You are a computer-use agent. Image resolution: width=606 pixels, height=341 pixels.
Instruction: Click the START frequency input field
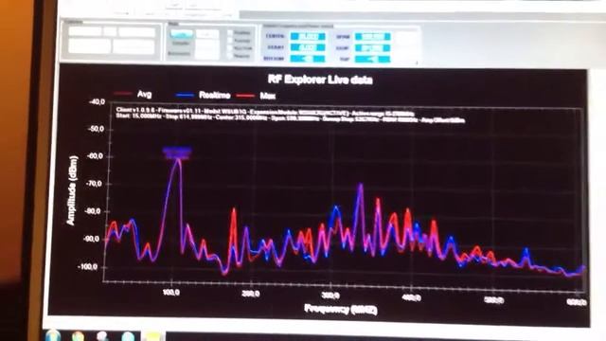(x=308, y=47)
